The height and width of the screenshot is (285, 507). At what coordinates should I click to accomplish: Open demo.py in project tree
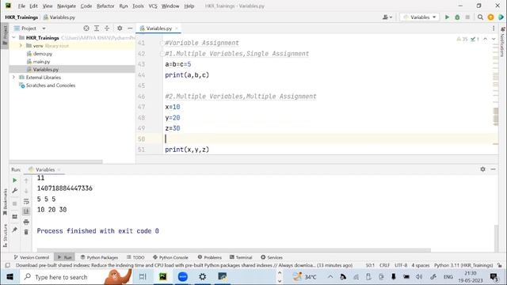(x=42, y=54)
